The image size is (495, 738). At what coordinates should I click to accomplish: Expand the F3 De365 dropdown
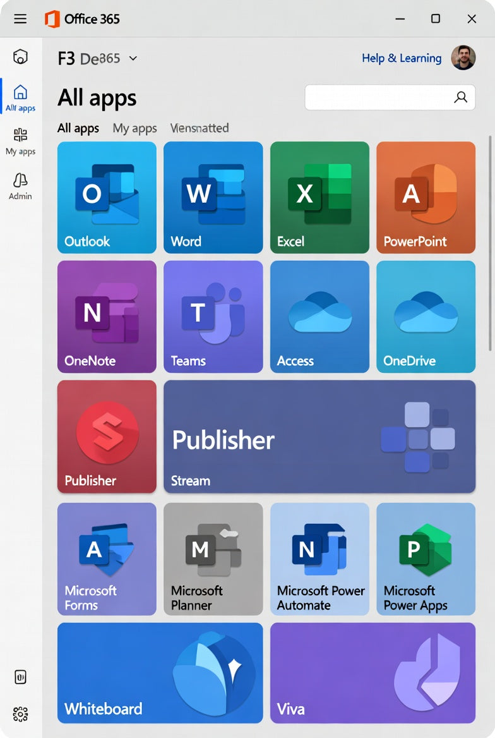coord(133,58)
